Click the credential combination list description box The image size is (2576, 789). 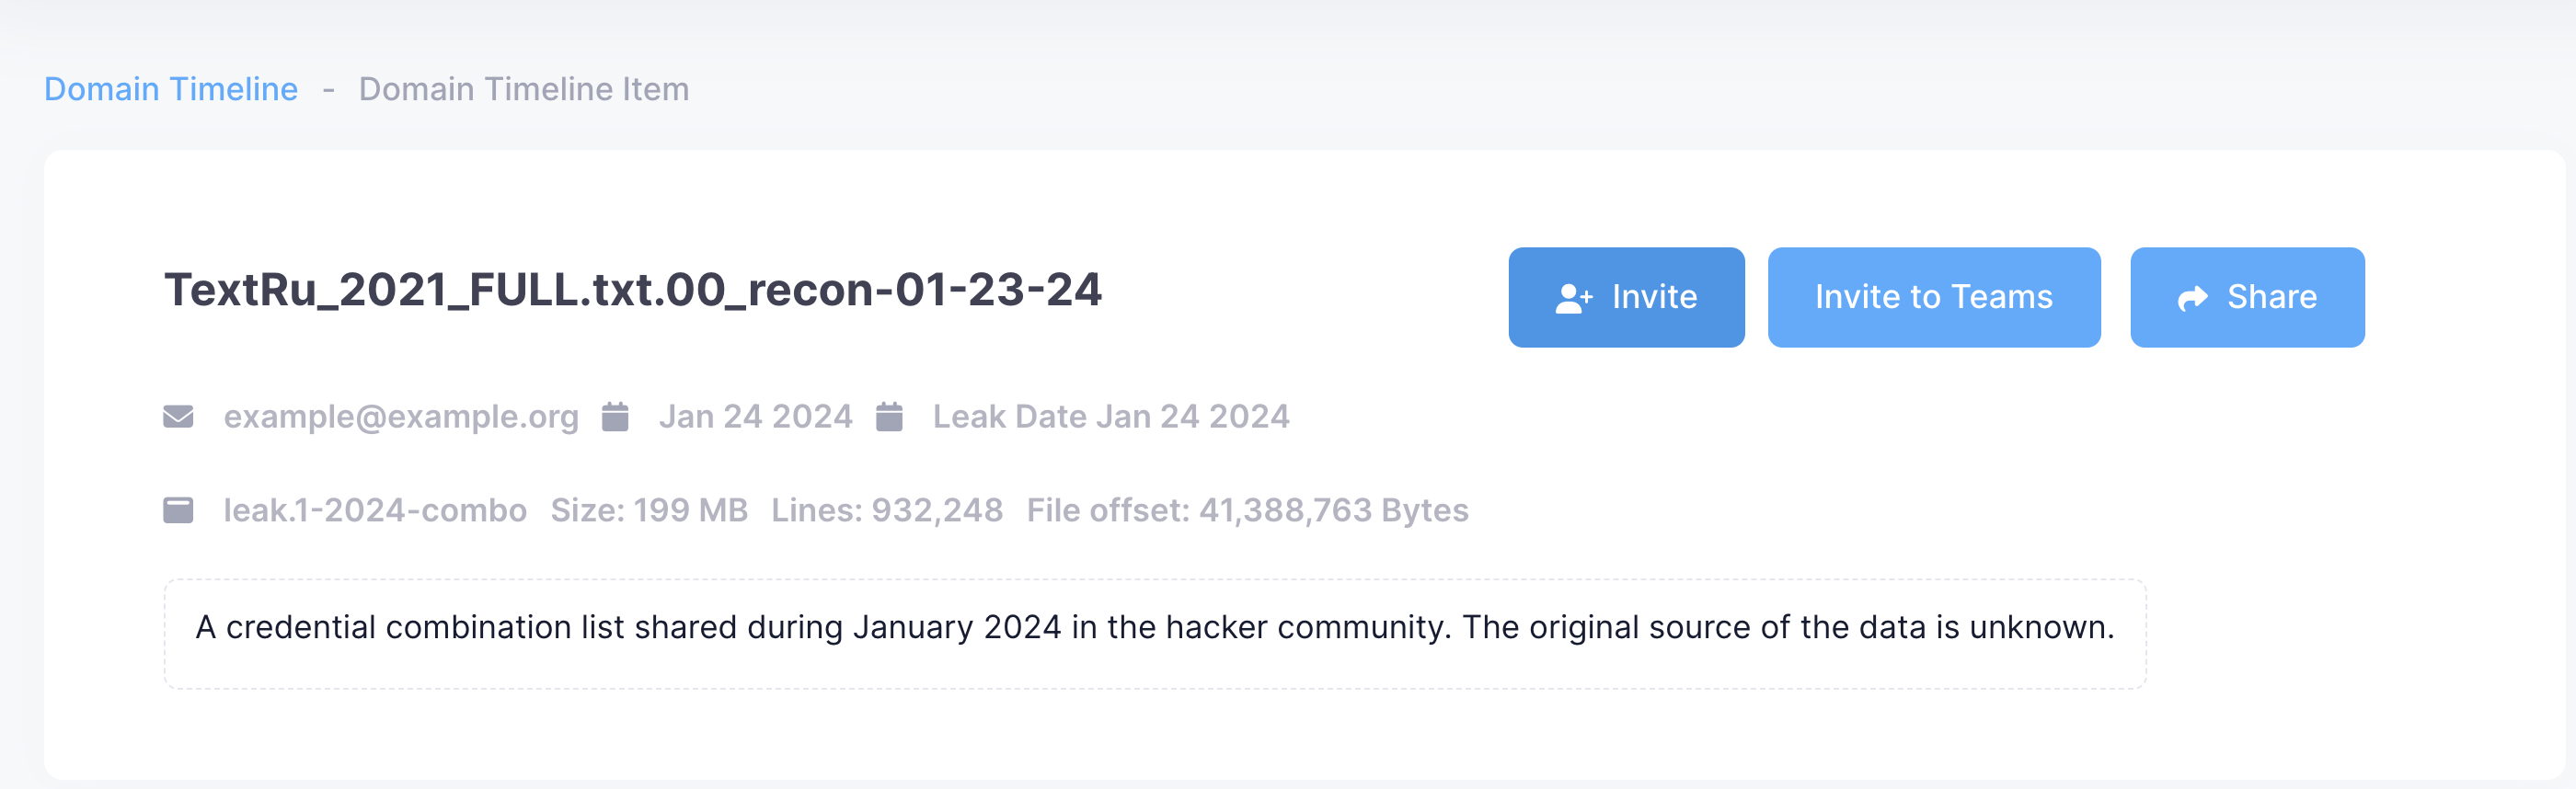pos(1154,633)
